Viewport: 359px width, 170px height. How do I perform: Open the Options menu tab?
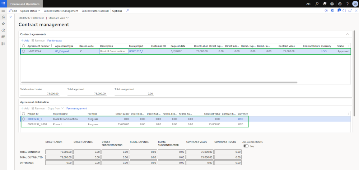(x=117, y=11)
